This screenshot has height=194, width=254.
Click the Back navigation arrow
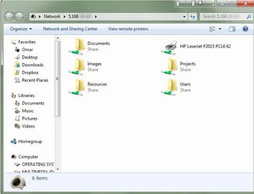pos(9,17)
